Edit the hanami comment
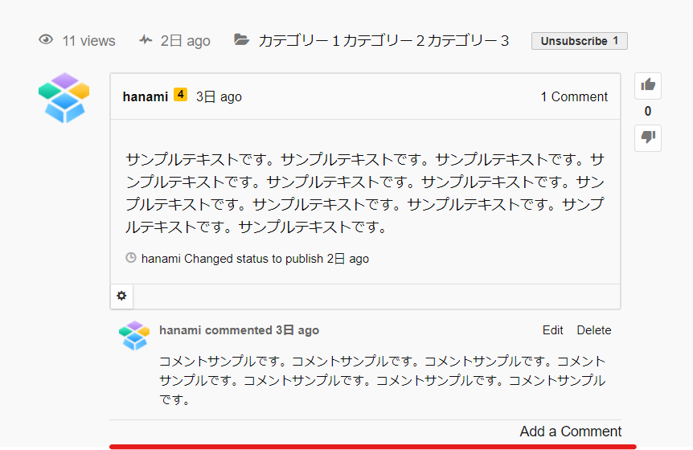The image size is (693, 450). coord(553,330)
